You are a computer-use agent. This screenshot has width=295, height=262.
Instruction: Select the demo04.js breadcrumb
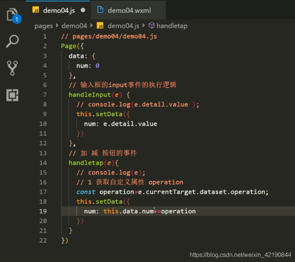tap(124, 26)
